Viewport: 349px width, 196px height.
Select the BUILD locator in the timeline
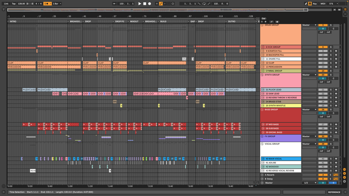pyautogui.click(x=163, y=21)
